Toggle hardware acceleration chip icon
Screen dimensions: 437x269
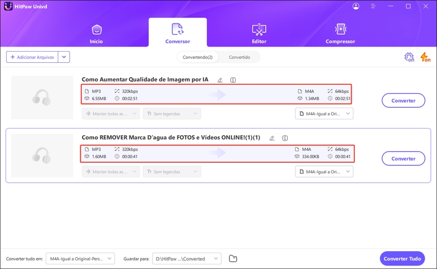409,57
